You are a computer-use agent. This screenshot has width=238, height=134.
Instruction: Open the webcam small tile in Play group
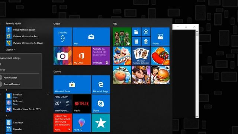coord(146,41)
